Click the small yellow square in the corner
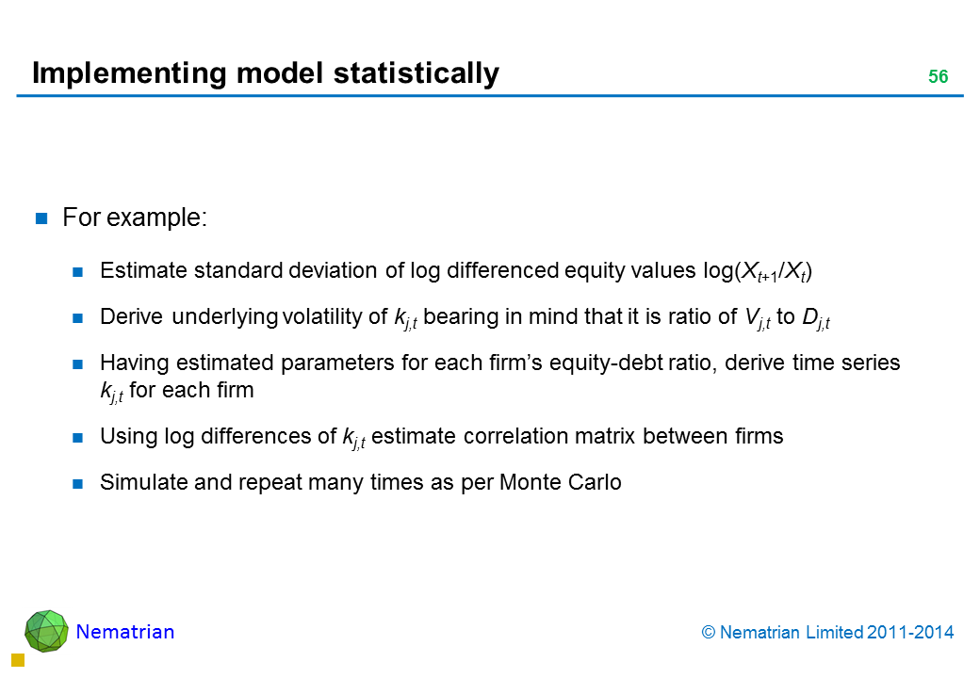The height and width of the screenshot is (678, 980). (x=17, y=660)
